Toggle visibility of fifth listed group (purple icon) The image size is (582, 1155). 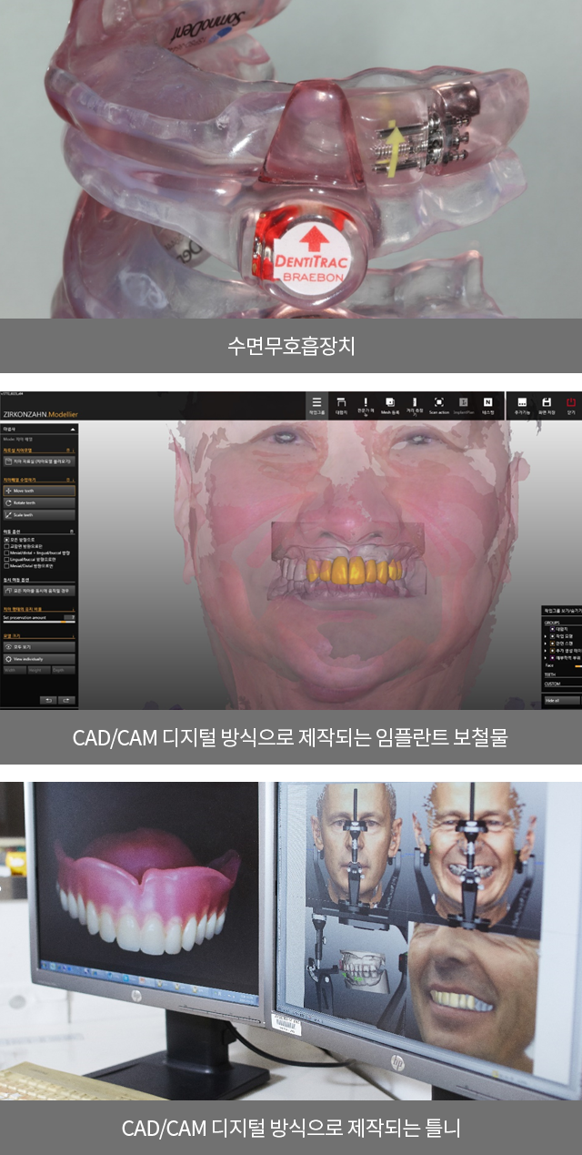(x=553, y=658)
